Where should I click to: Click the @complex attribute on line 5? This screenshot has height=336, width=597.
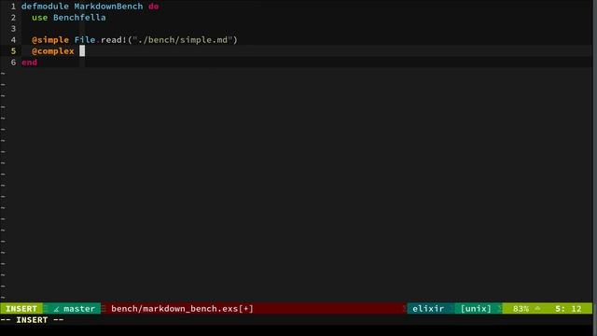pos(53,51)
